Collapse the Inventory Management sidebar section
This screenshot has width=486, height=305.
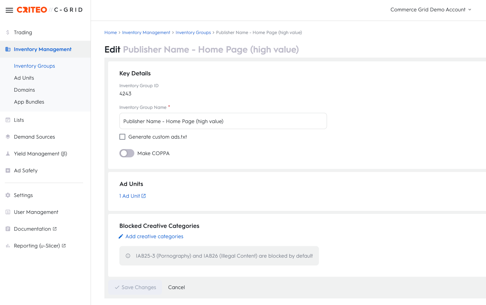coord(43,49)
